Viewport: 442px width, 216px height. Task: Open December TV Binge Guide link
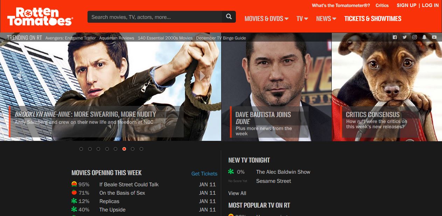221,38
